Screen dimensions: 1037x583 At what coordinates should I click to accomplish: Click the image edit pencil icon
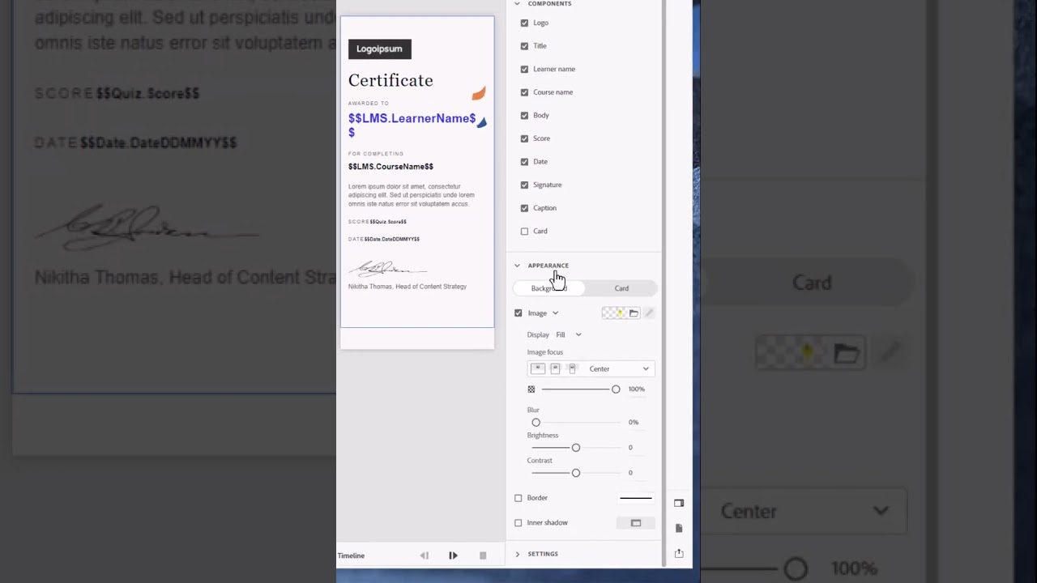pos(649,313)
